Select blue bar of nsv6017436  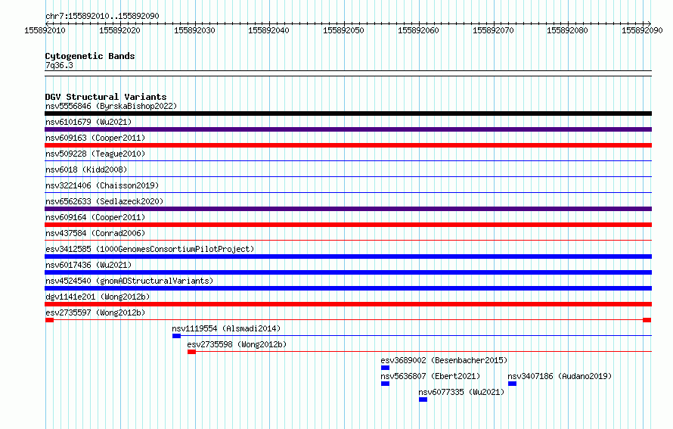348,272
